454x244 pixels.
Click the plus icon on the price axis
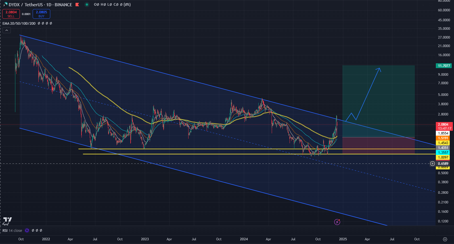tap(432, 163)
